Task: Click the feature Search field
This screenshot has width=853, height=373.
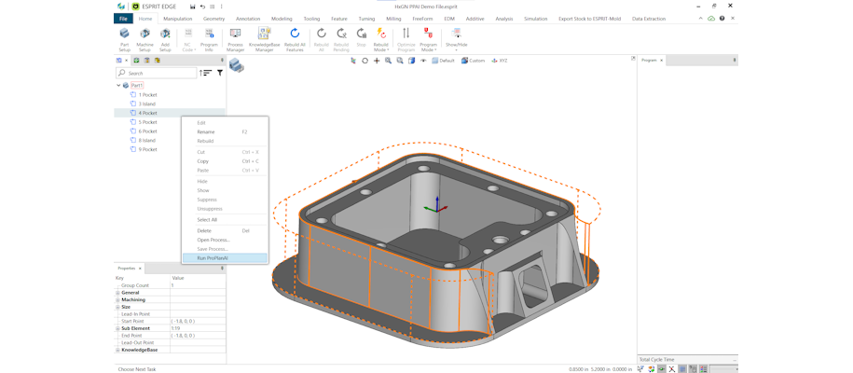Action: 156,73
